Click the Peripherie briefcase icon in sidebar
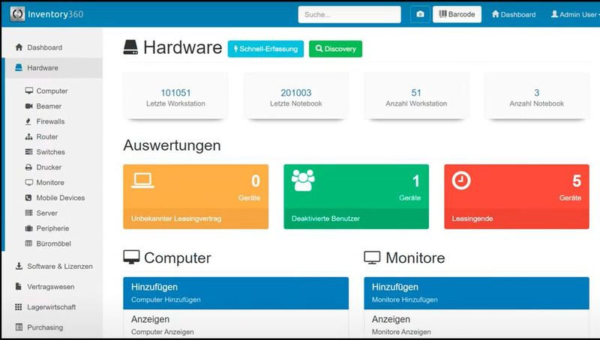Viewport: 600px width, 340px height. 28,228
